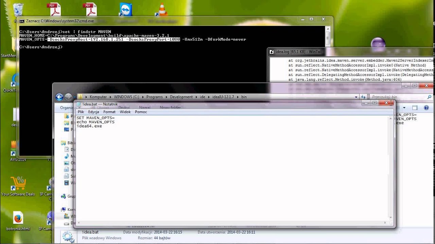Click the cmd.exe window title icon
The height and width of the screenshot is (244, 435).
pos(22,21)
